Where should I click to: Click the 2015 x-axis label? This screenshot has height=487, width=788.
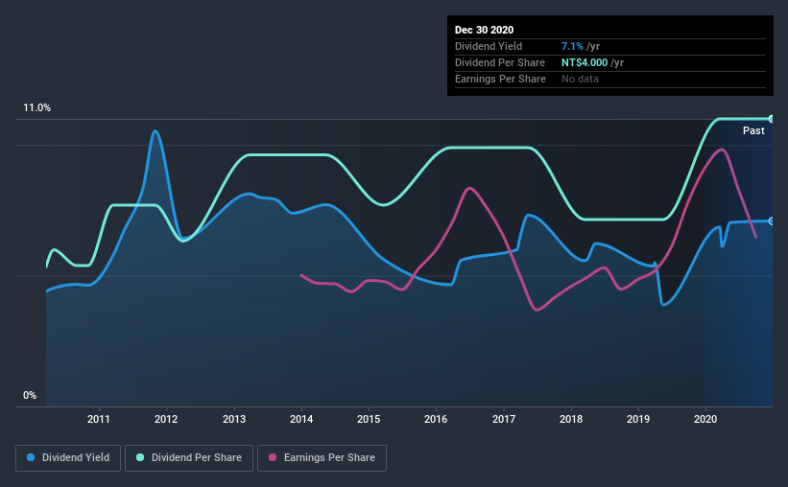369,419
